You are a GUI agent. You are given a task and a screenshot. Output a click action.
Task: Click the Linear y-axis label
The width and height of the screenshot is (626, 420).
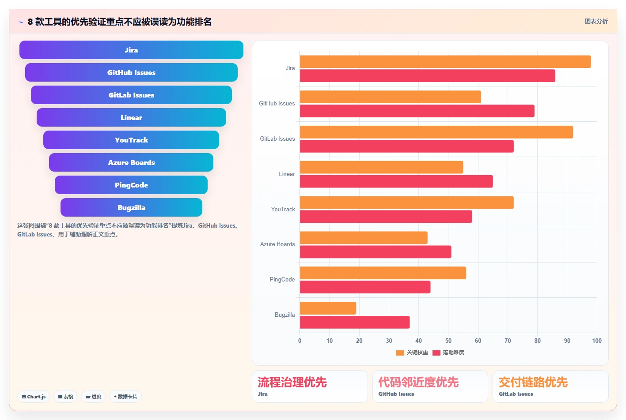(287, 174)
